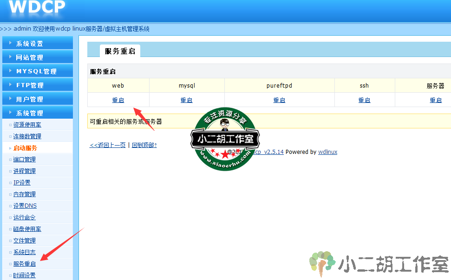Restart the pureftpd service
Viewport: 451px width, 280px height.
click(x=279, y=100)
